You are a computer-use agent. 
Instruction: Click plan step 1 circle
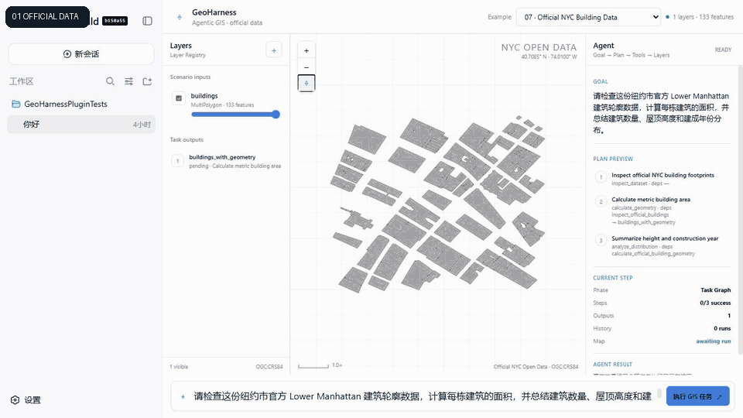[601, 177]
